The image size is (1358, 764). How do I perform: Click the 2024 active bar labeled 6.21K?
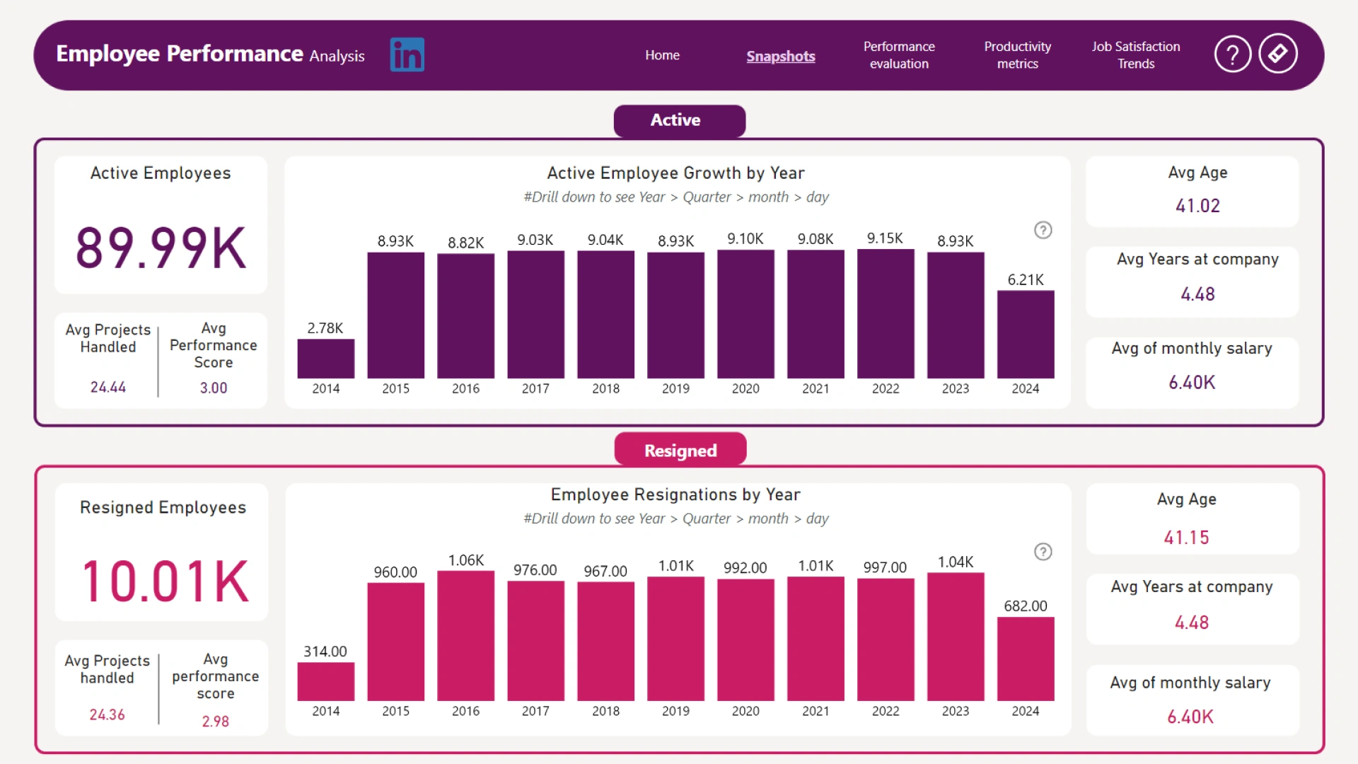click(x=1026, y=335)
